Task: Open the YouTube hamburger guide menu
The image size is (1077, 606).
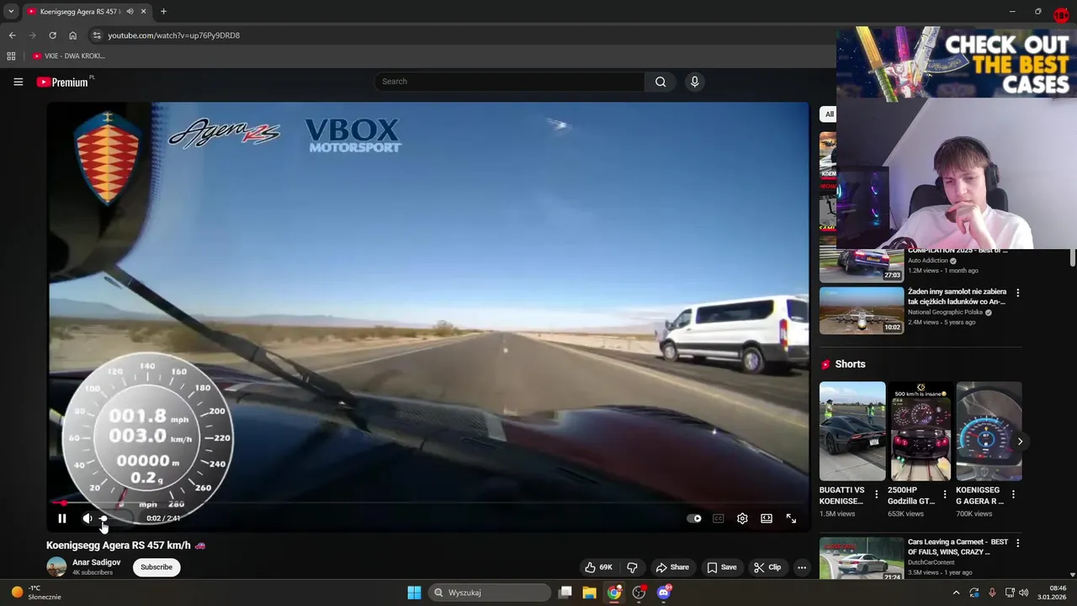Action: click(18, 82)
